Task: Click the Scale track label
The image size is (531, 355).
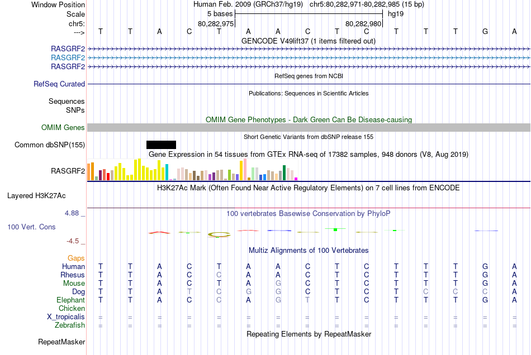Action: click(x=75, y=14)
